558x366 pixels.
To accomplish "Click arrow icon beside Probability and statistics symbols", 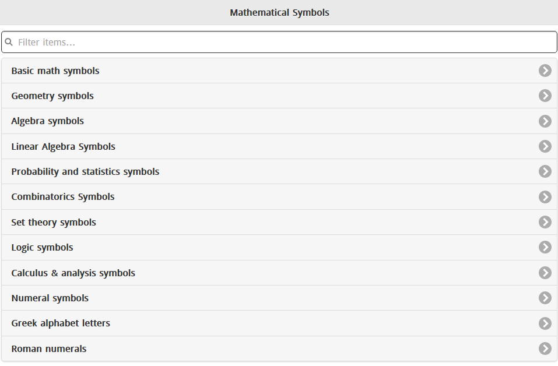I will tap(545, 171).
